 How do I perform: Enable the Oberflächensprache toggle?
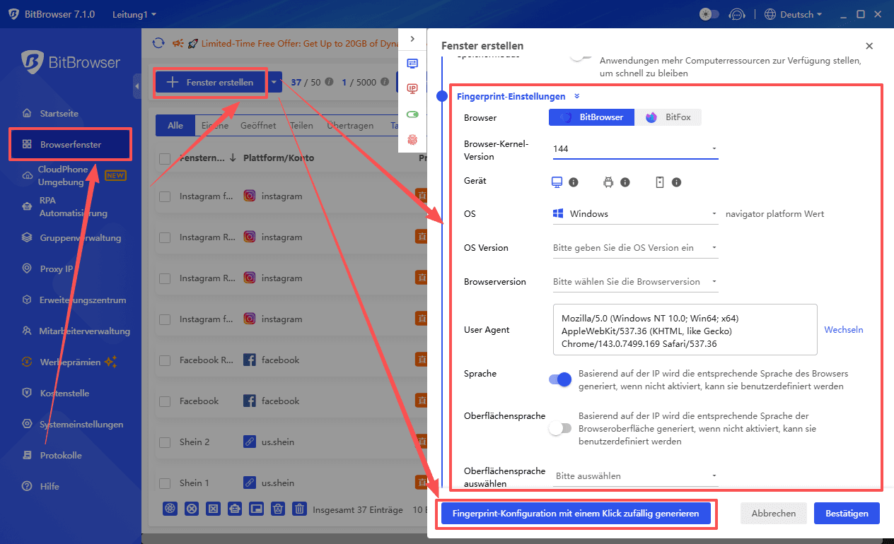[x=561, y=428]
